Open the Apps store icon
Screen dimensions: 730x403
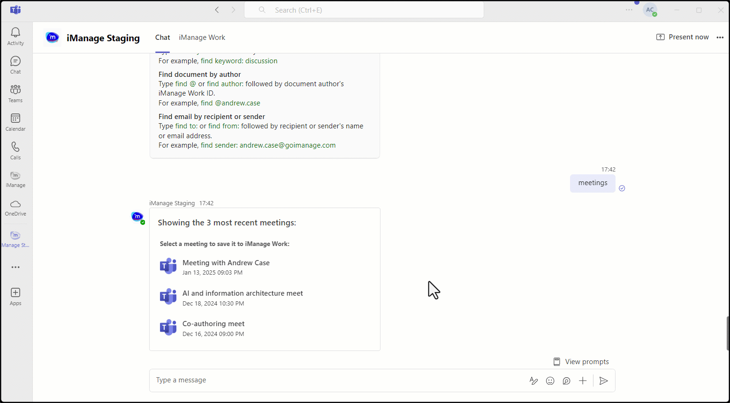click(x=15, y=293)
